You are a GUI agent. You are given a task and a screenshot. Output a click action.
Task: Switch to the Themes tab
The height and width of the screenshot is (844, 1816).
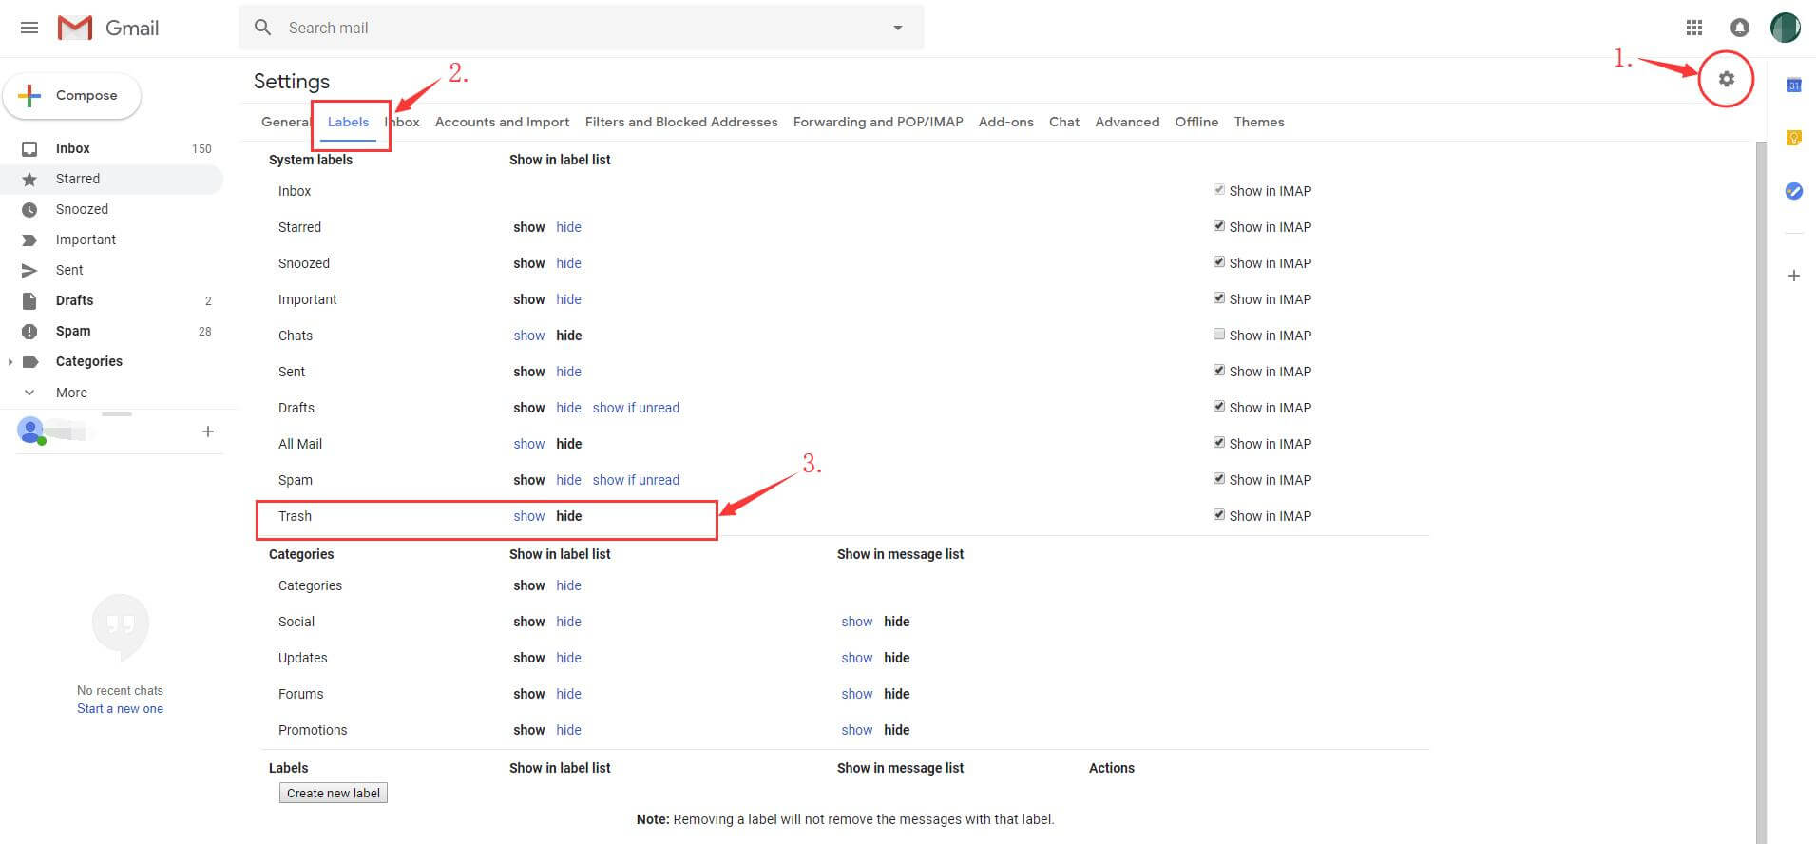coord(1259,122)
